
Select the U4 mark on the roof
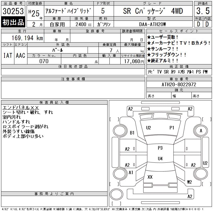pos(160,159)
